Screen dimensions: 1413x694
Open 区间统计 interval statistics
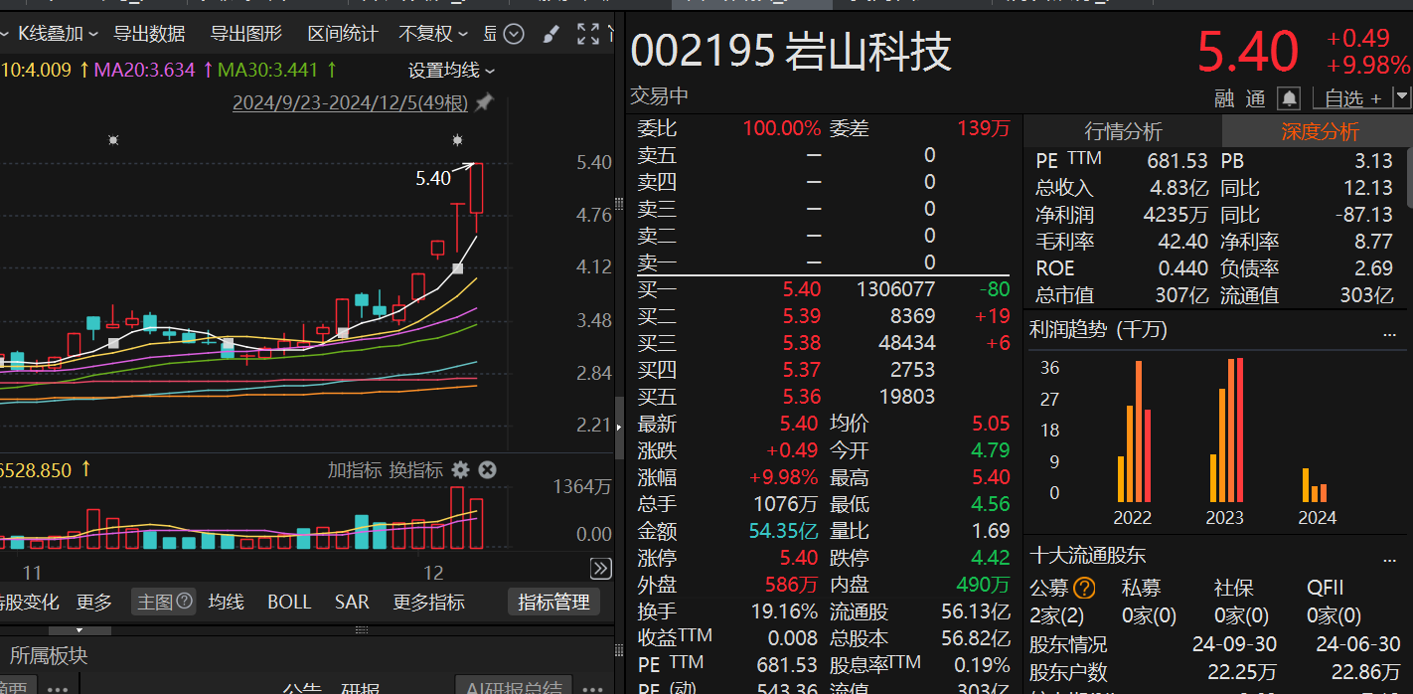click(x=343, y=34)
